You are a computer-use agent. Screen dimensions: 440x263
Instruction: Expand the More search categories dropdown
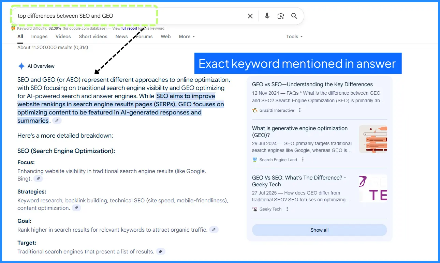tap(187, 36)
